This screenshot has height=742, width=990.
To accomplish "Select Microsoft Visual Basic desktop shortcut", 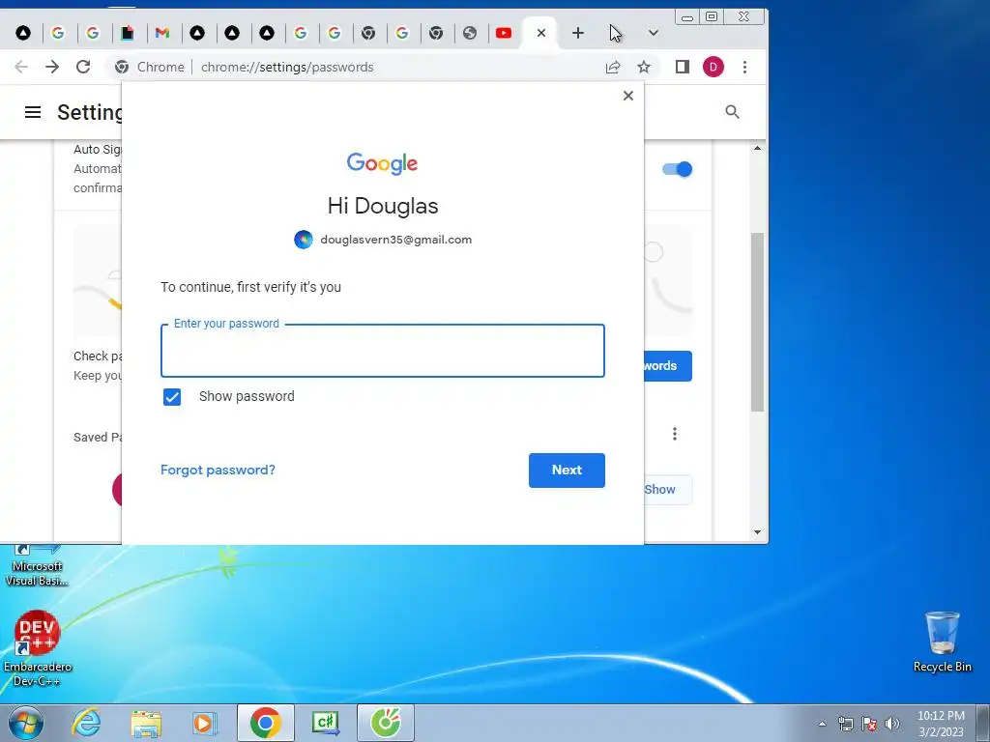I will pos(37,566).
